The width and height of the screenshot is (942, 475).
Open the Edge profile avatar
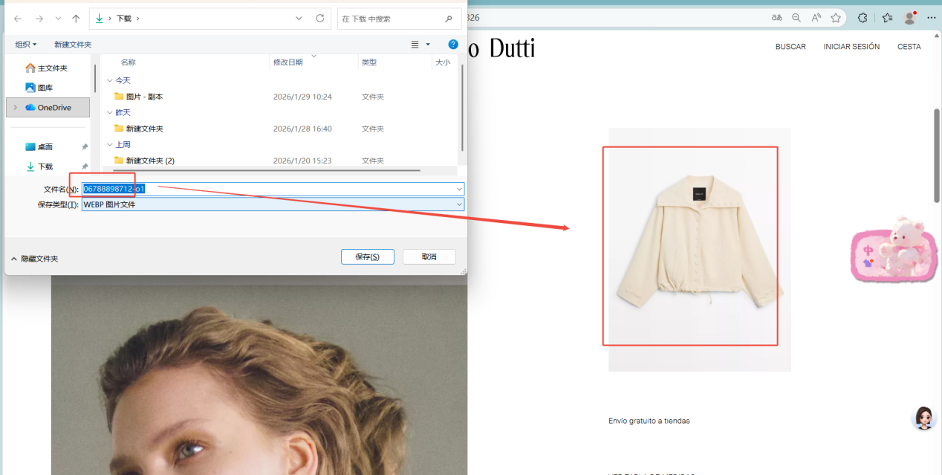pyautogui.click(x=910, y=18)
